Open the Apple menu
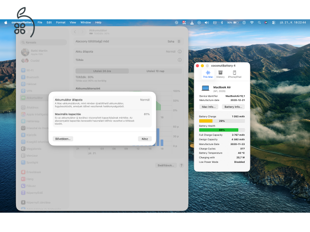This screenshot has height=232, width=310. click(x=6, y=23)
